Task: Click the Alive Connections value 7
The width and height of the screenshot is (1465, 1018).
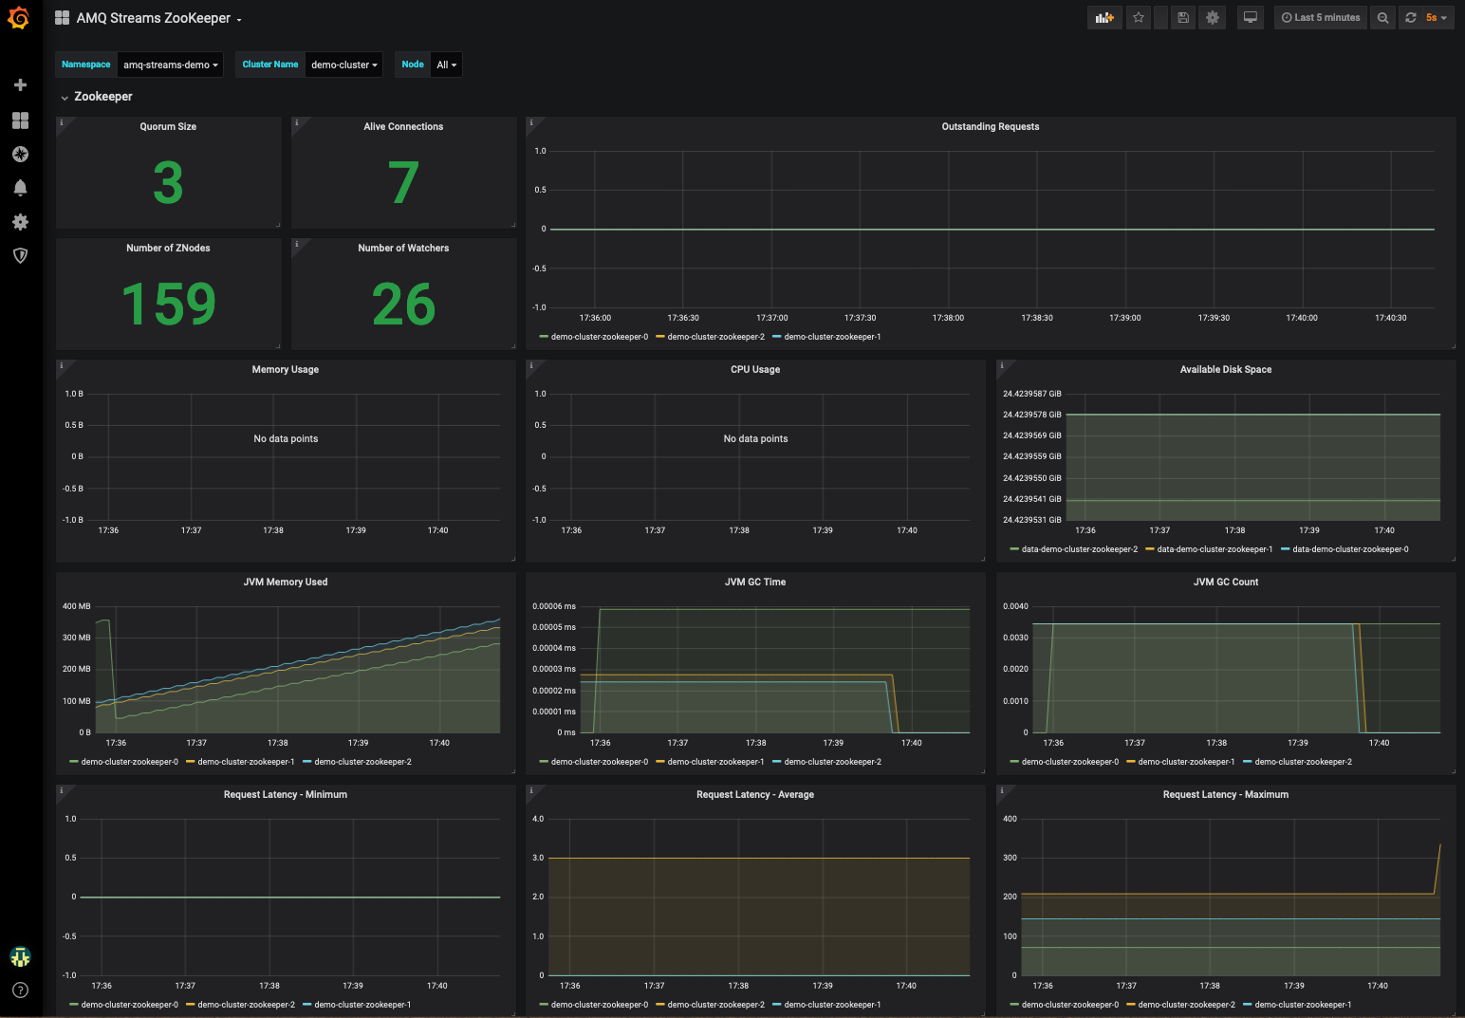Action: click(x=403, y=183)
